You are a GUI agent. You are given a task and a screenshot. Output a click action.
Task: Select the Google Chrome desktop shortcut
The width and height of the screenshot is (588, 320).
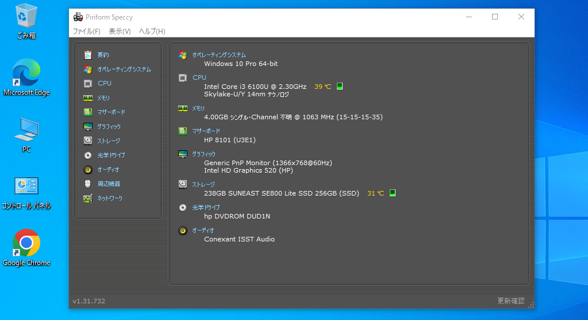26,248
